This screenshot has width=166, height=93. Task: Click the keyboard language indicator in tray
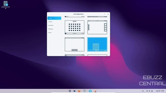tap(143, 91)
